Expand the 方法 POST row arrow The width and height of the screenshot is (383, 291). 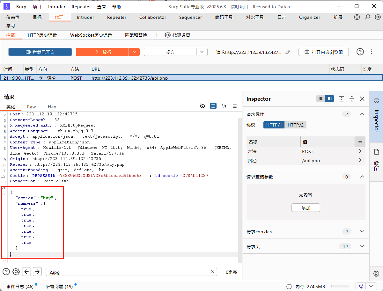point(360,151)
